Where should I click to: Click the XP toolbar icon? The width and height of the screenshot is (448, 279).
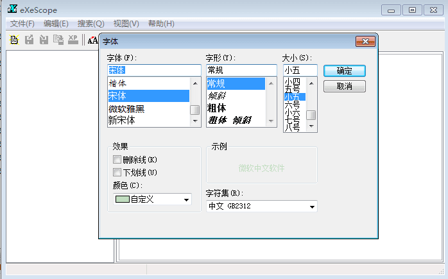click(73, 40)
